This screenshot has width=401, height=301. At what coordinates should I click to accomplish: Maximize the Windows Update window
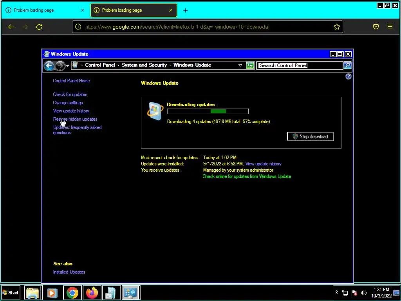340,54
